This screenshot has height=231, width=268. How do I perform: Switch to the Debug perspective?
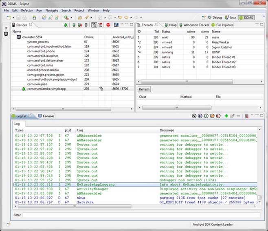215,18
